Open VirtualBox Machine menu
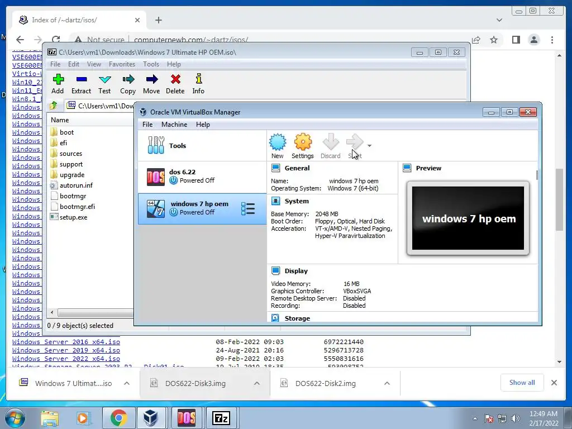 [x=174, y=125]
